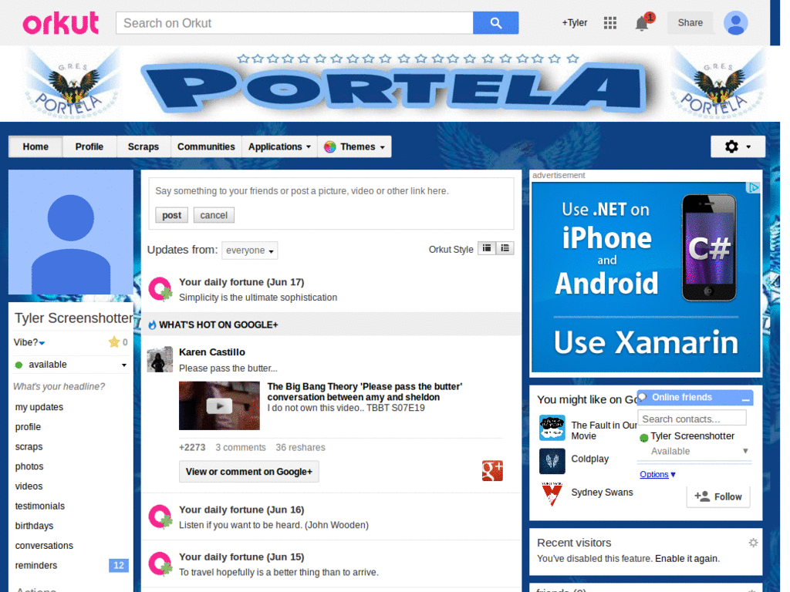Open the notifications bell
The height and width of the screenshot is (592, 790).
[x=642, y=23]
